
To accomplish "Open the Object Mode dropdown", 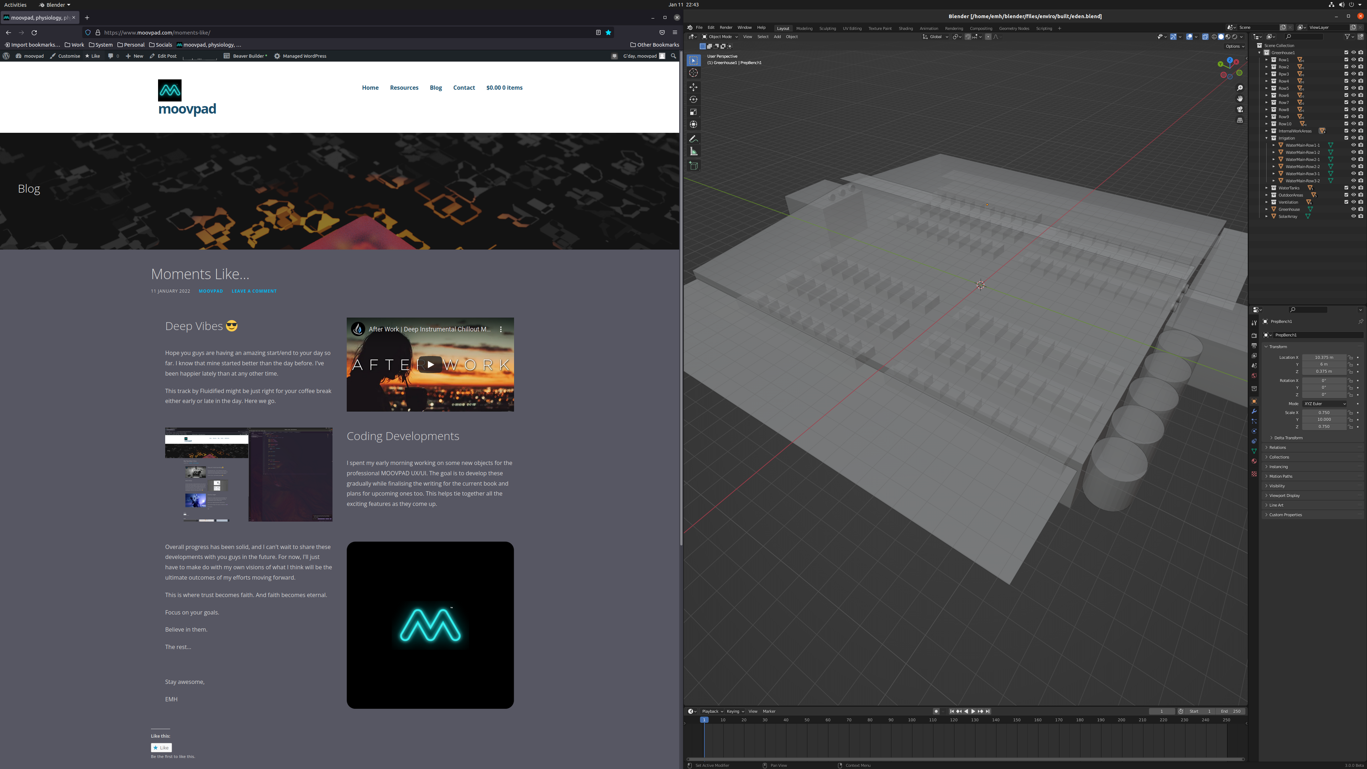I will (720, 37).
